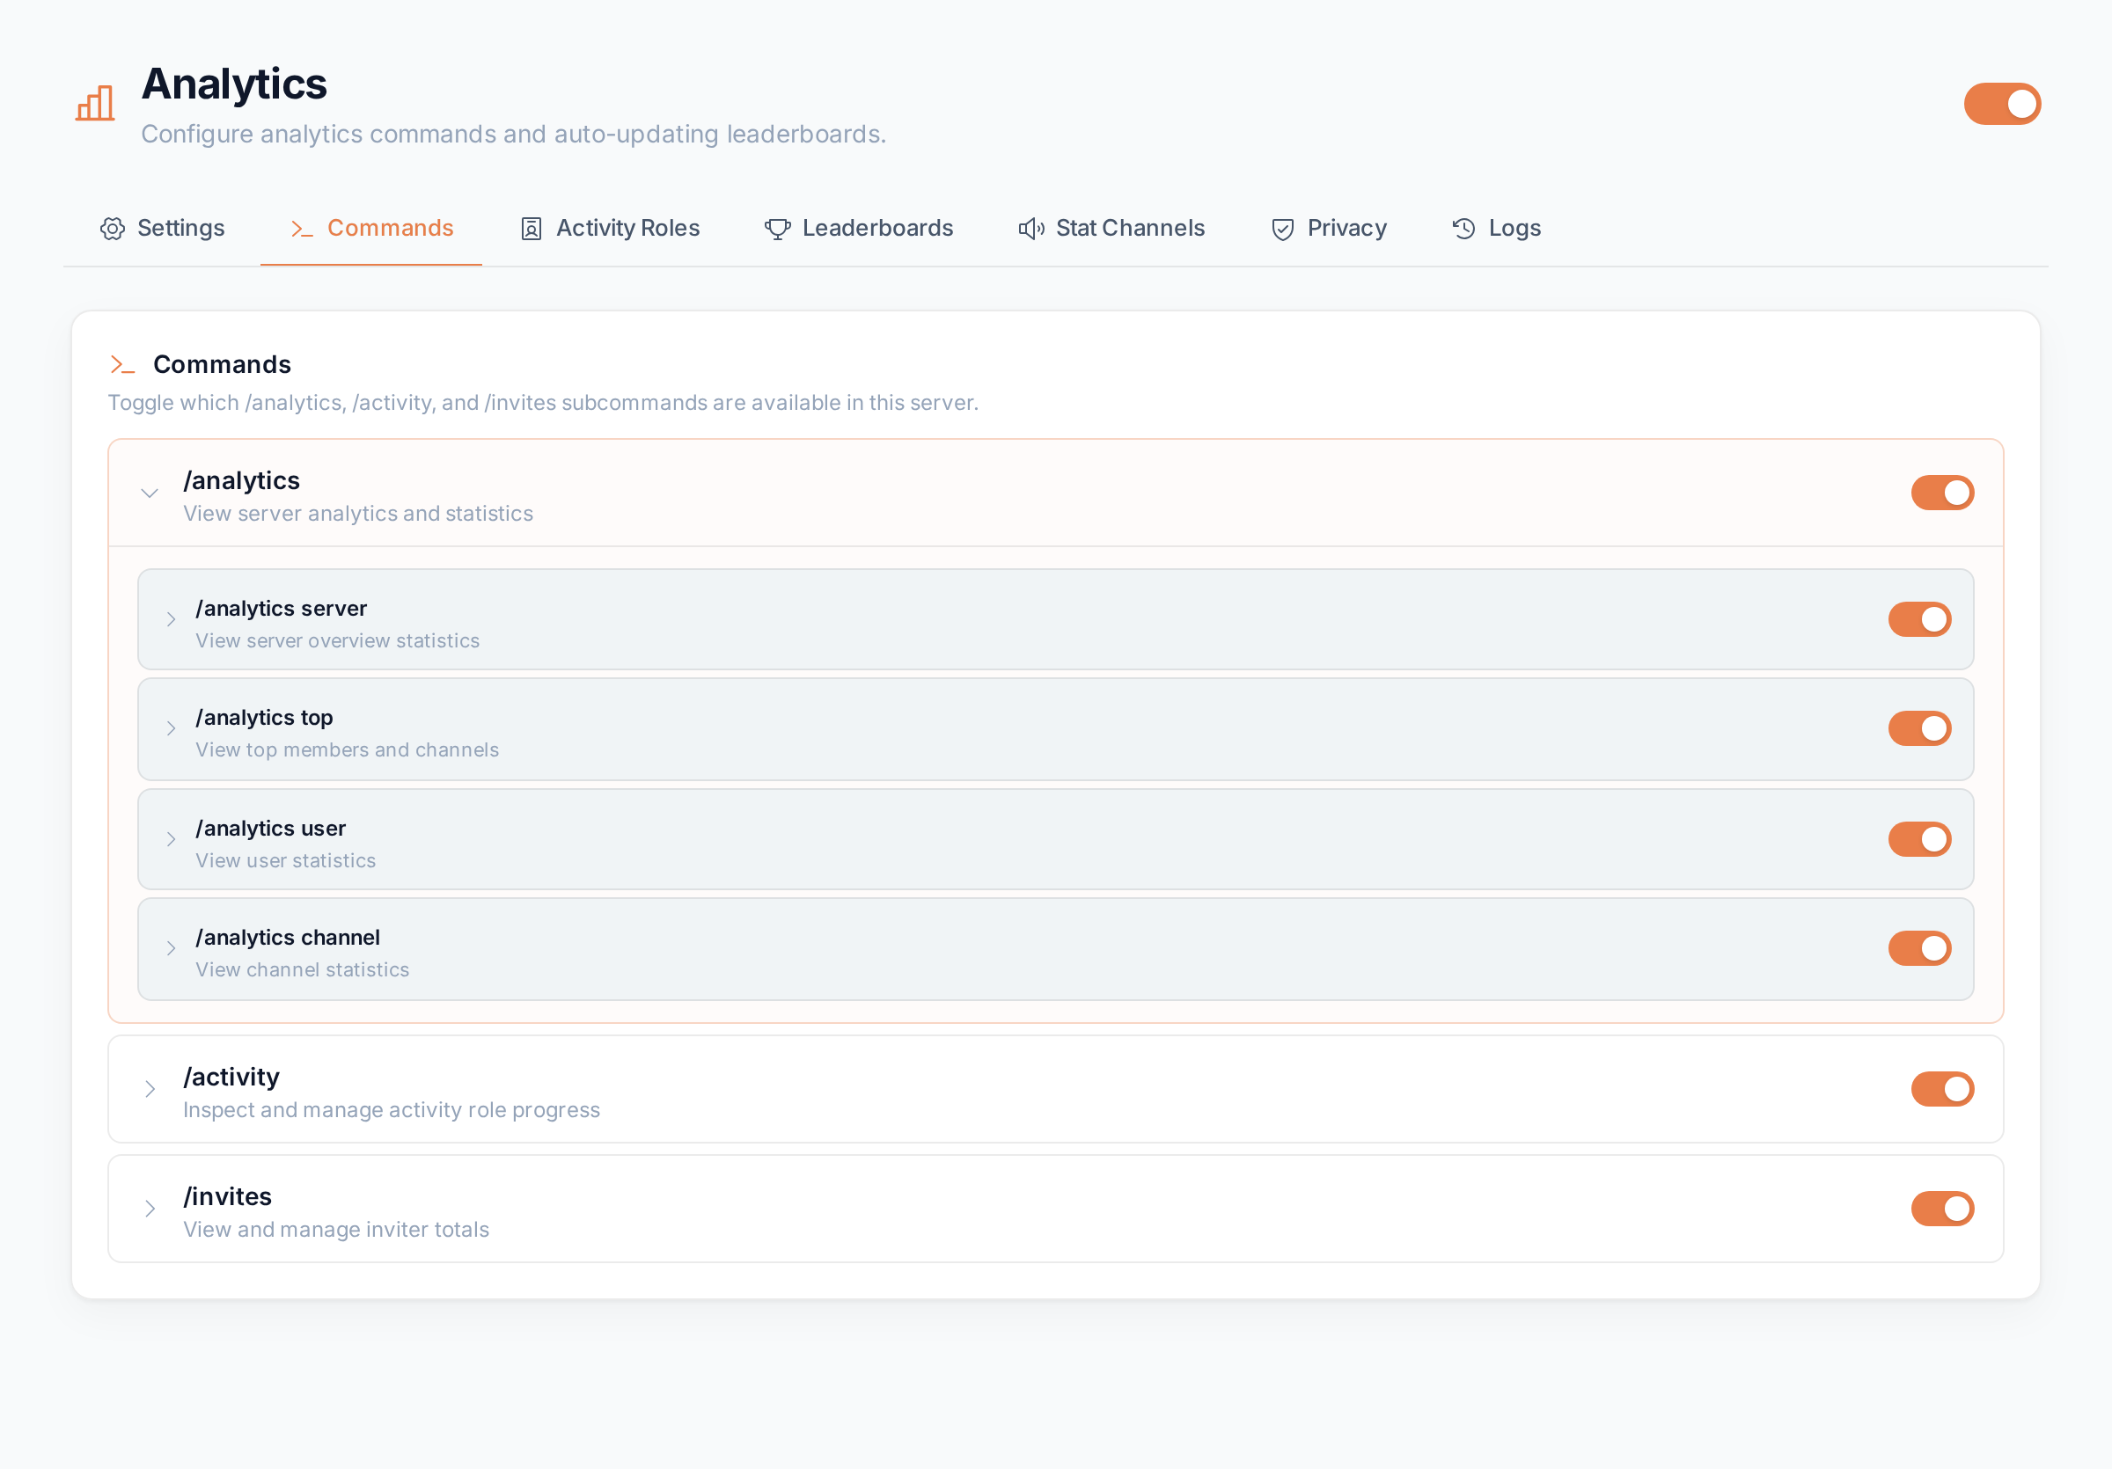
Task: Disable the /activity command toggle
Action: pyautogui.click(x=1942, y=1088)
